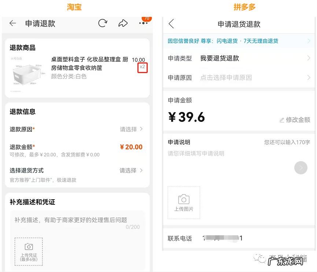The image size is (317, 272).
Task: Open the 选择退货方式 options
Action: pos(130,170)
